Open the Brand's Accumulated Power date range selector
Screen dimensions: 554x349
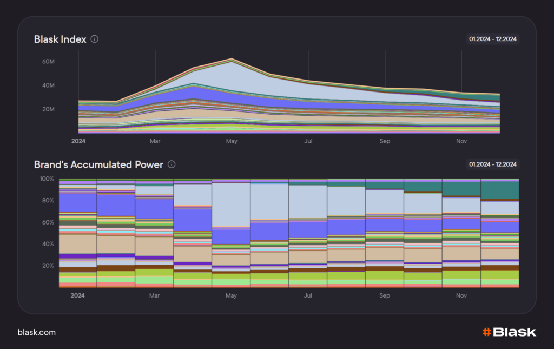point(492,164)
